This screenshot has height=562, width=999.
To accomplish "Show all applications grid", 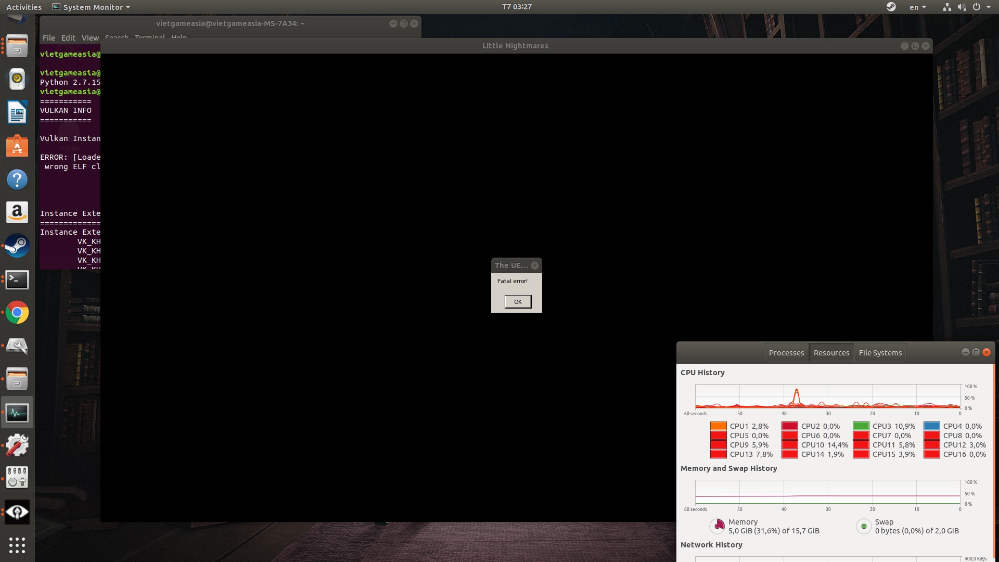I will [17, 545].
